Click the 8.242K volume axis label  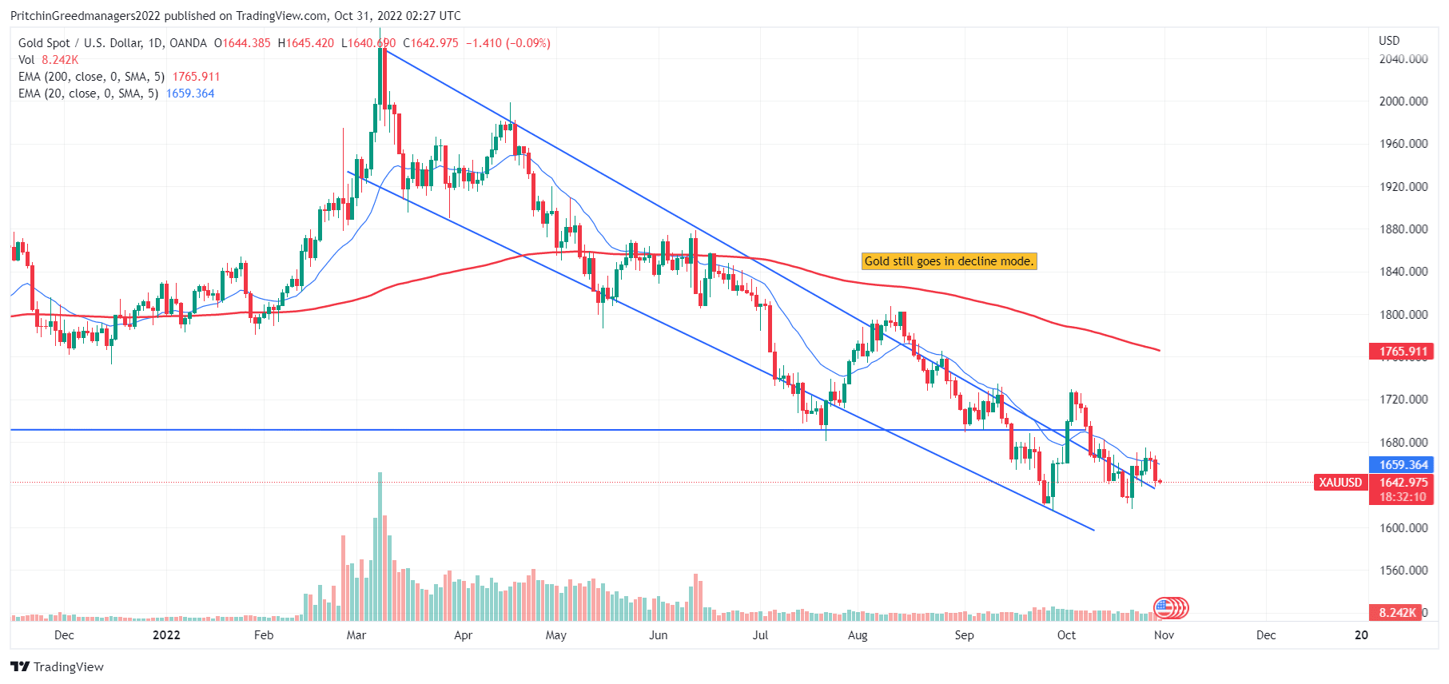[1396, 613]
